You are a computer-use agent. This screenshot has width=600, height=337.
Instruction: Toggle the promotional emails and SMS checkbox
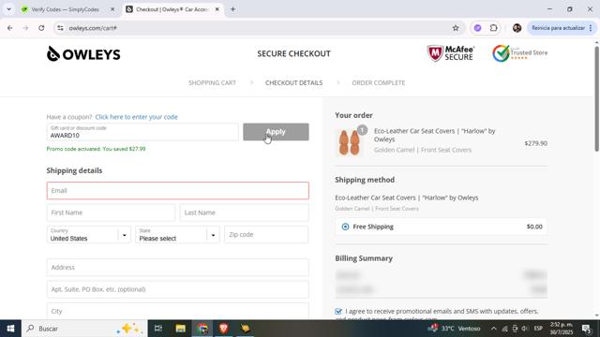(x=338, y=312)
